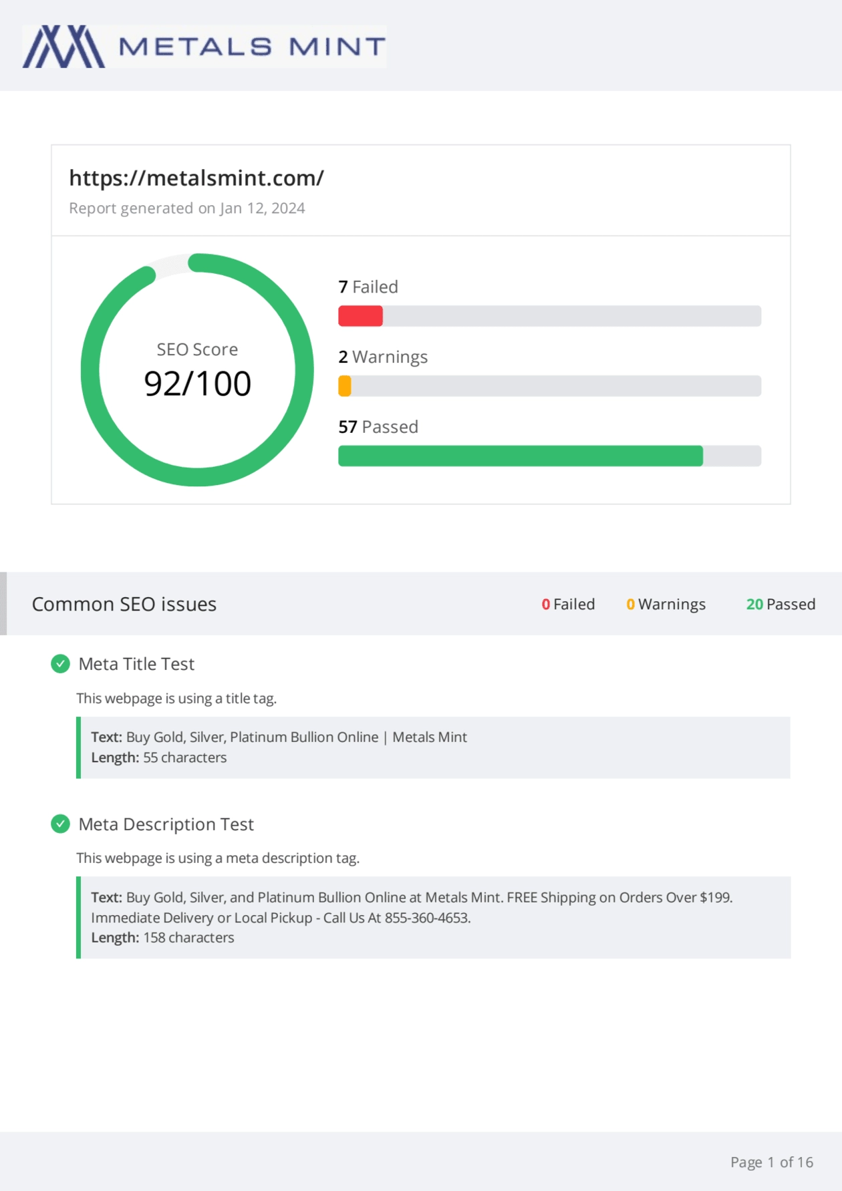Open the Meta Title Test heading
Viewport: 842px width, 1191px height.
click(x=136, y=664)
